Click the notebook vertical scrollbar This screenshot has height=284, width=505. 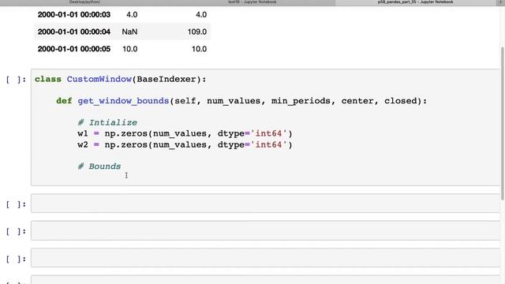[503, 124]
